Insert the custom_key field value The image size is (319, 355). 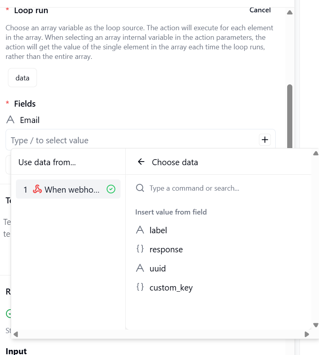(x=171, y=287)
